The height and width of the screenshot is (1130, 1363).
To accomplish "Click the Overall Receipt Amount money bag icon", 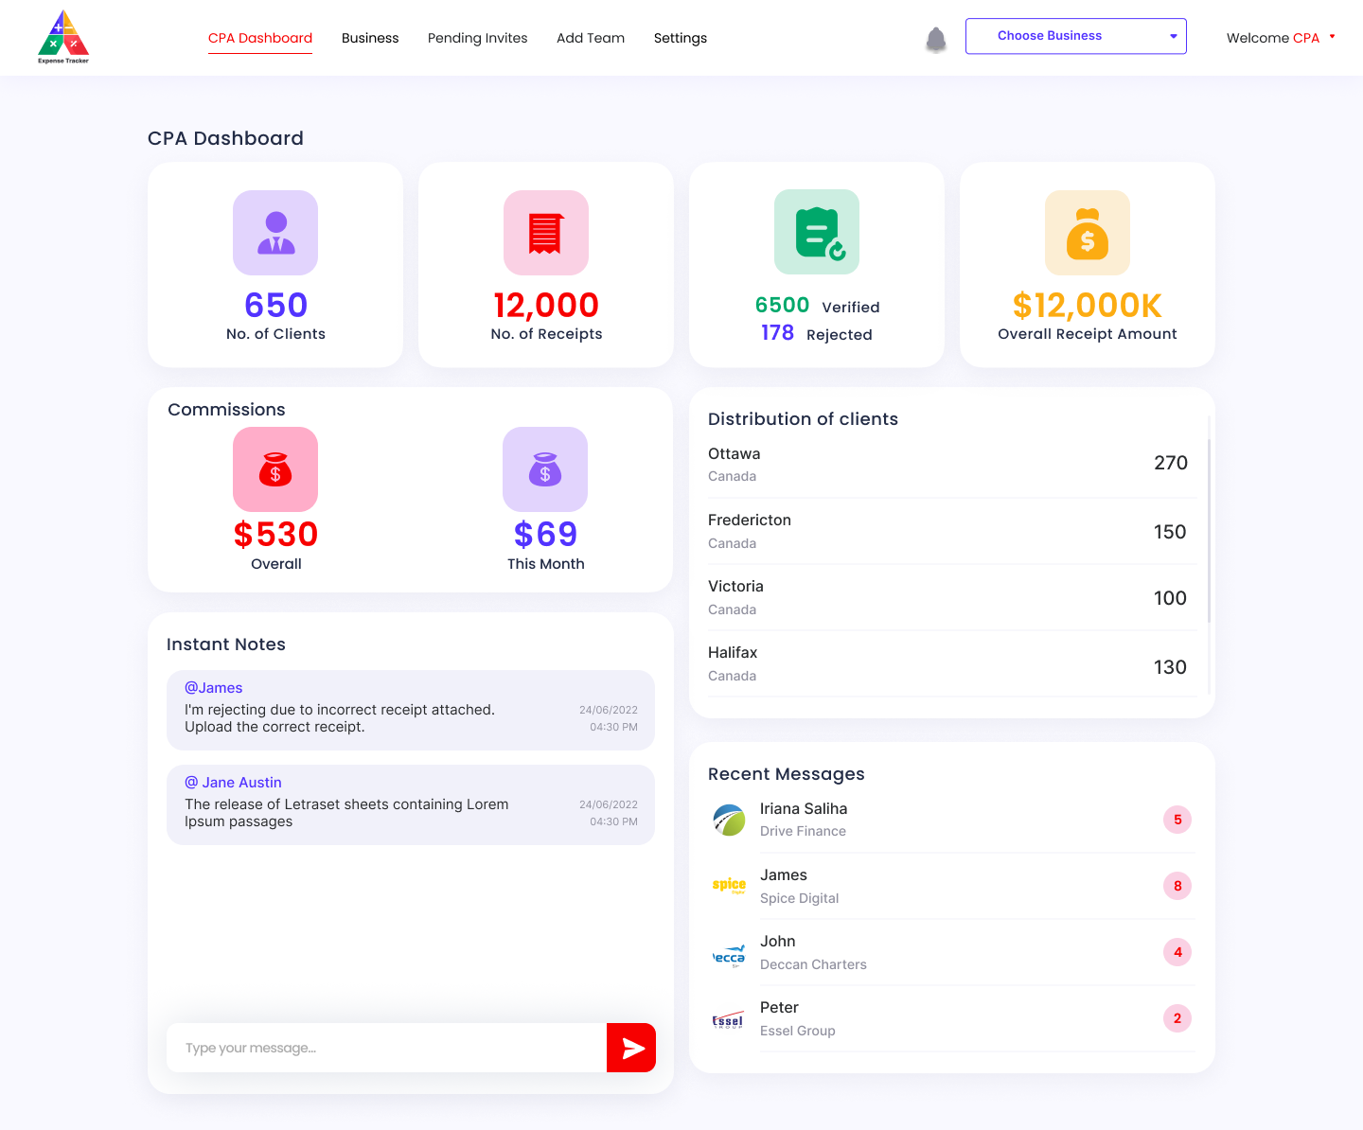I will pyautogui.click(x=1087, y=233).
